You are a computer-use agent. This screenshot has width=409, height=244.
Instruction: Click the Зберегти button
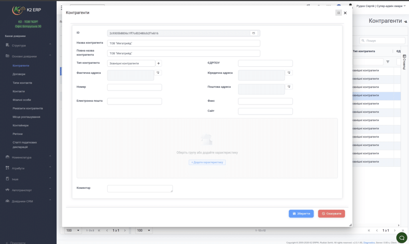pyautogui.click(x=301, y=214)
